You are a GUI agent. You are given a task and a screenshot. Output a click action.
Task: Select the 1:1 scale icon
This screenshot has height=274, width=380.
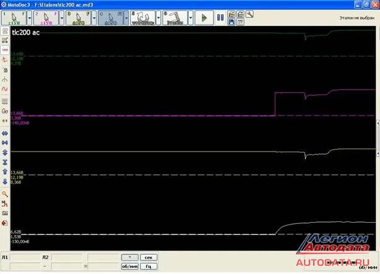pos(5,121)
